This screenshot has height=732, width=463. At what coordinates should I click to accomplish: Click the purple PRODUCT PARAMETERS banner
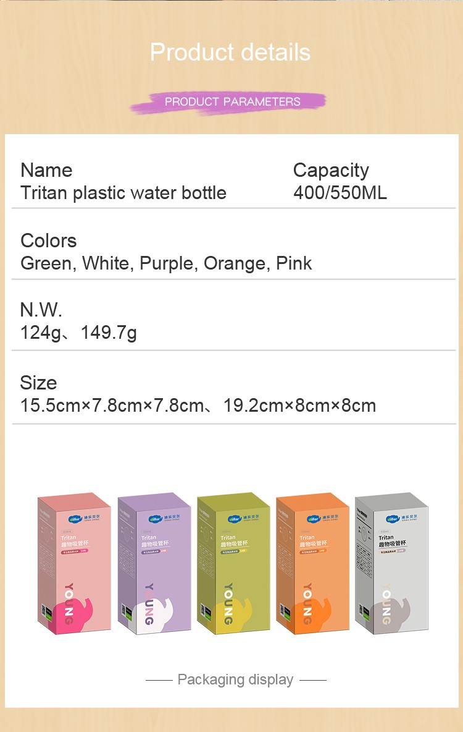(x=228, y=102)
